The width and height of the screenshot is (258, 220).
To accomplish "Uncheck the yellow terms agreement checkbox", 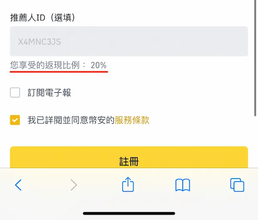I will (x=15, y=120).
